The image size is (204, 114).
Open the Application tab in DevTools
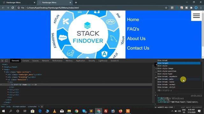[80, 60]
